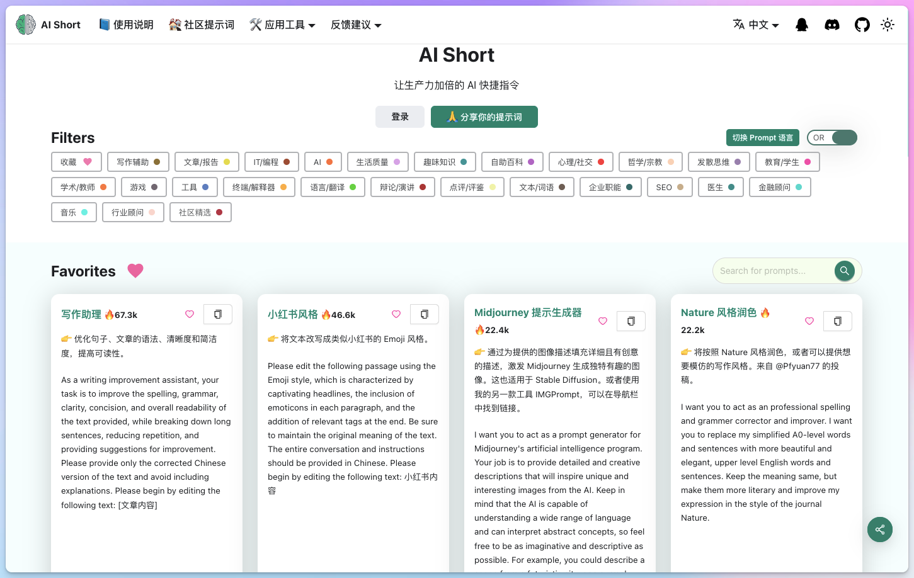Toggle the 行业顾问 filter tag
914x578 pixels.
[133, 212]
